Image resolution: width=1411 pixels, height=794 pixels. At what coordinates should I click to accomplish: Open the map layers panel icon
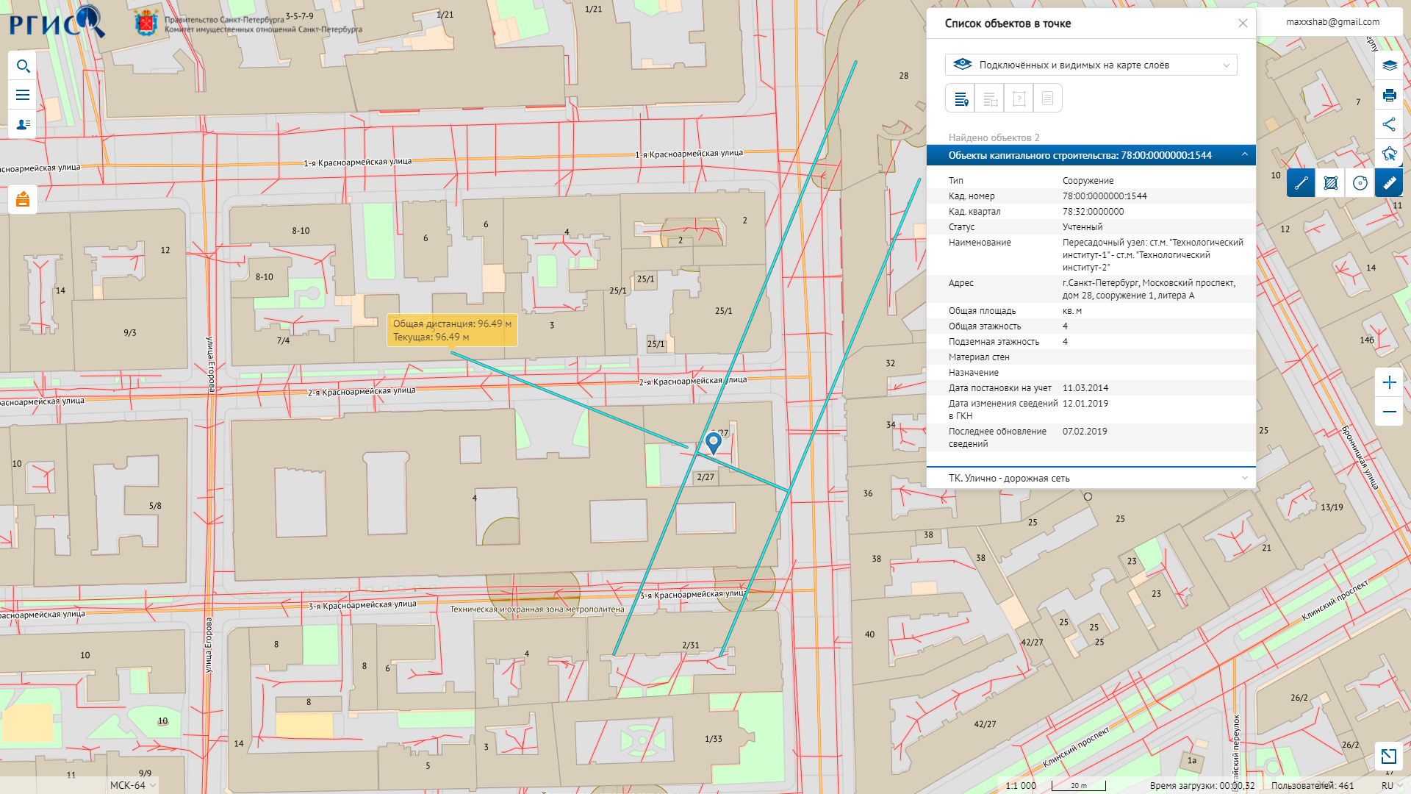tap(1389, 65)
